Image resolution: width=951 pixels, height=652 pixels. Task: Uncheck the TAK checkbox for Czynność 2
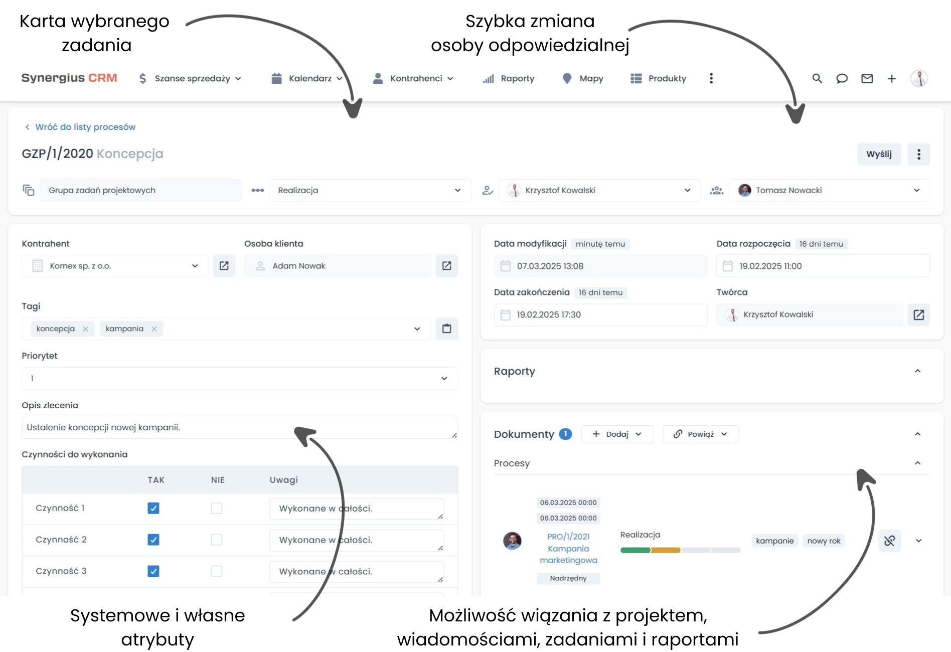click(x=153, y=540)
